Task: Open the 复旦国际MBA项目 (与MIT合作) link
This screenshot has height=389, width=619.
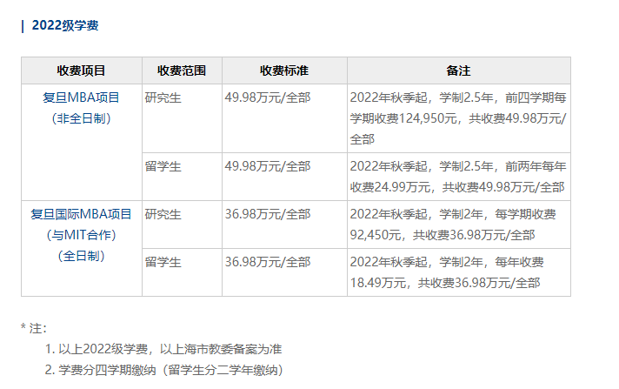Action: point(82,235)
